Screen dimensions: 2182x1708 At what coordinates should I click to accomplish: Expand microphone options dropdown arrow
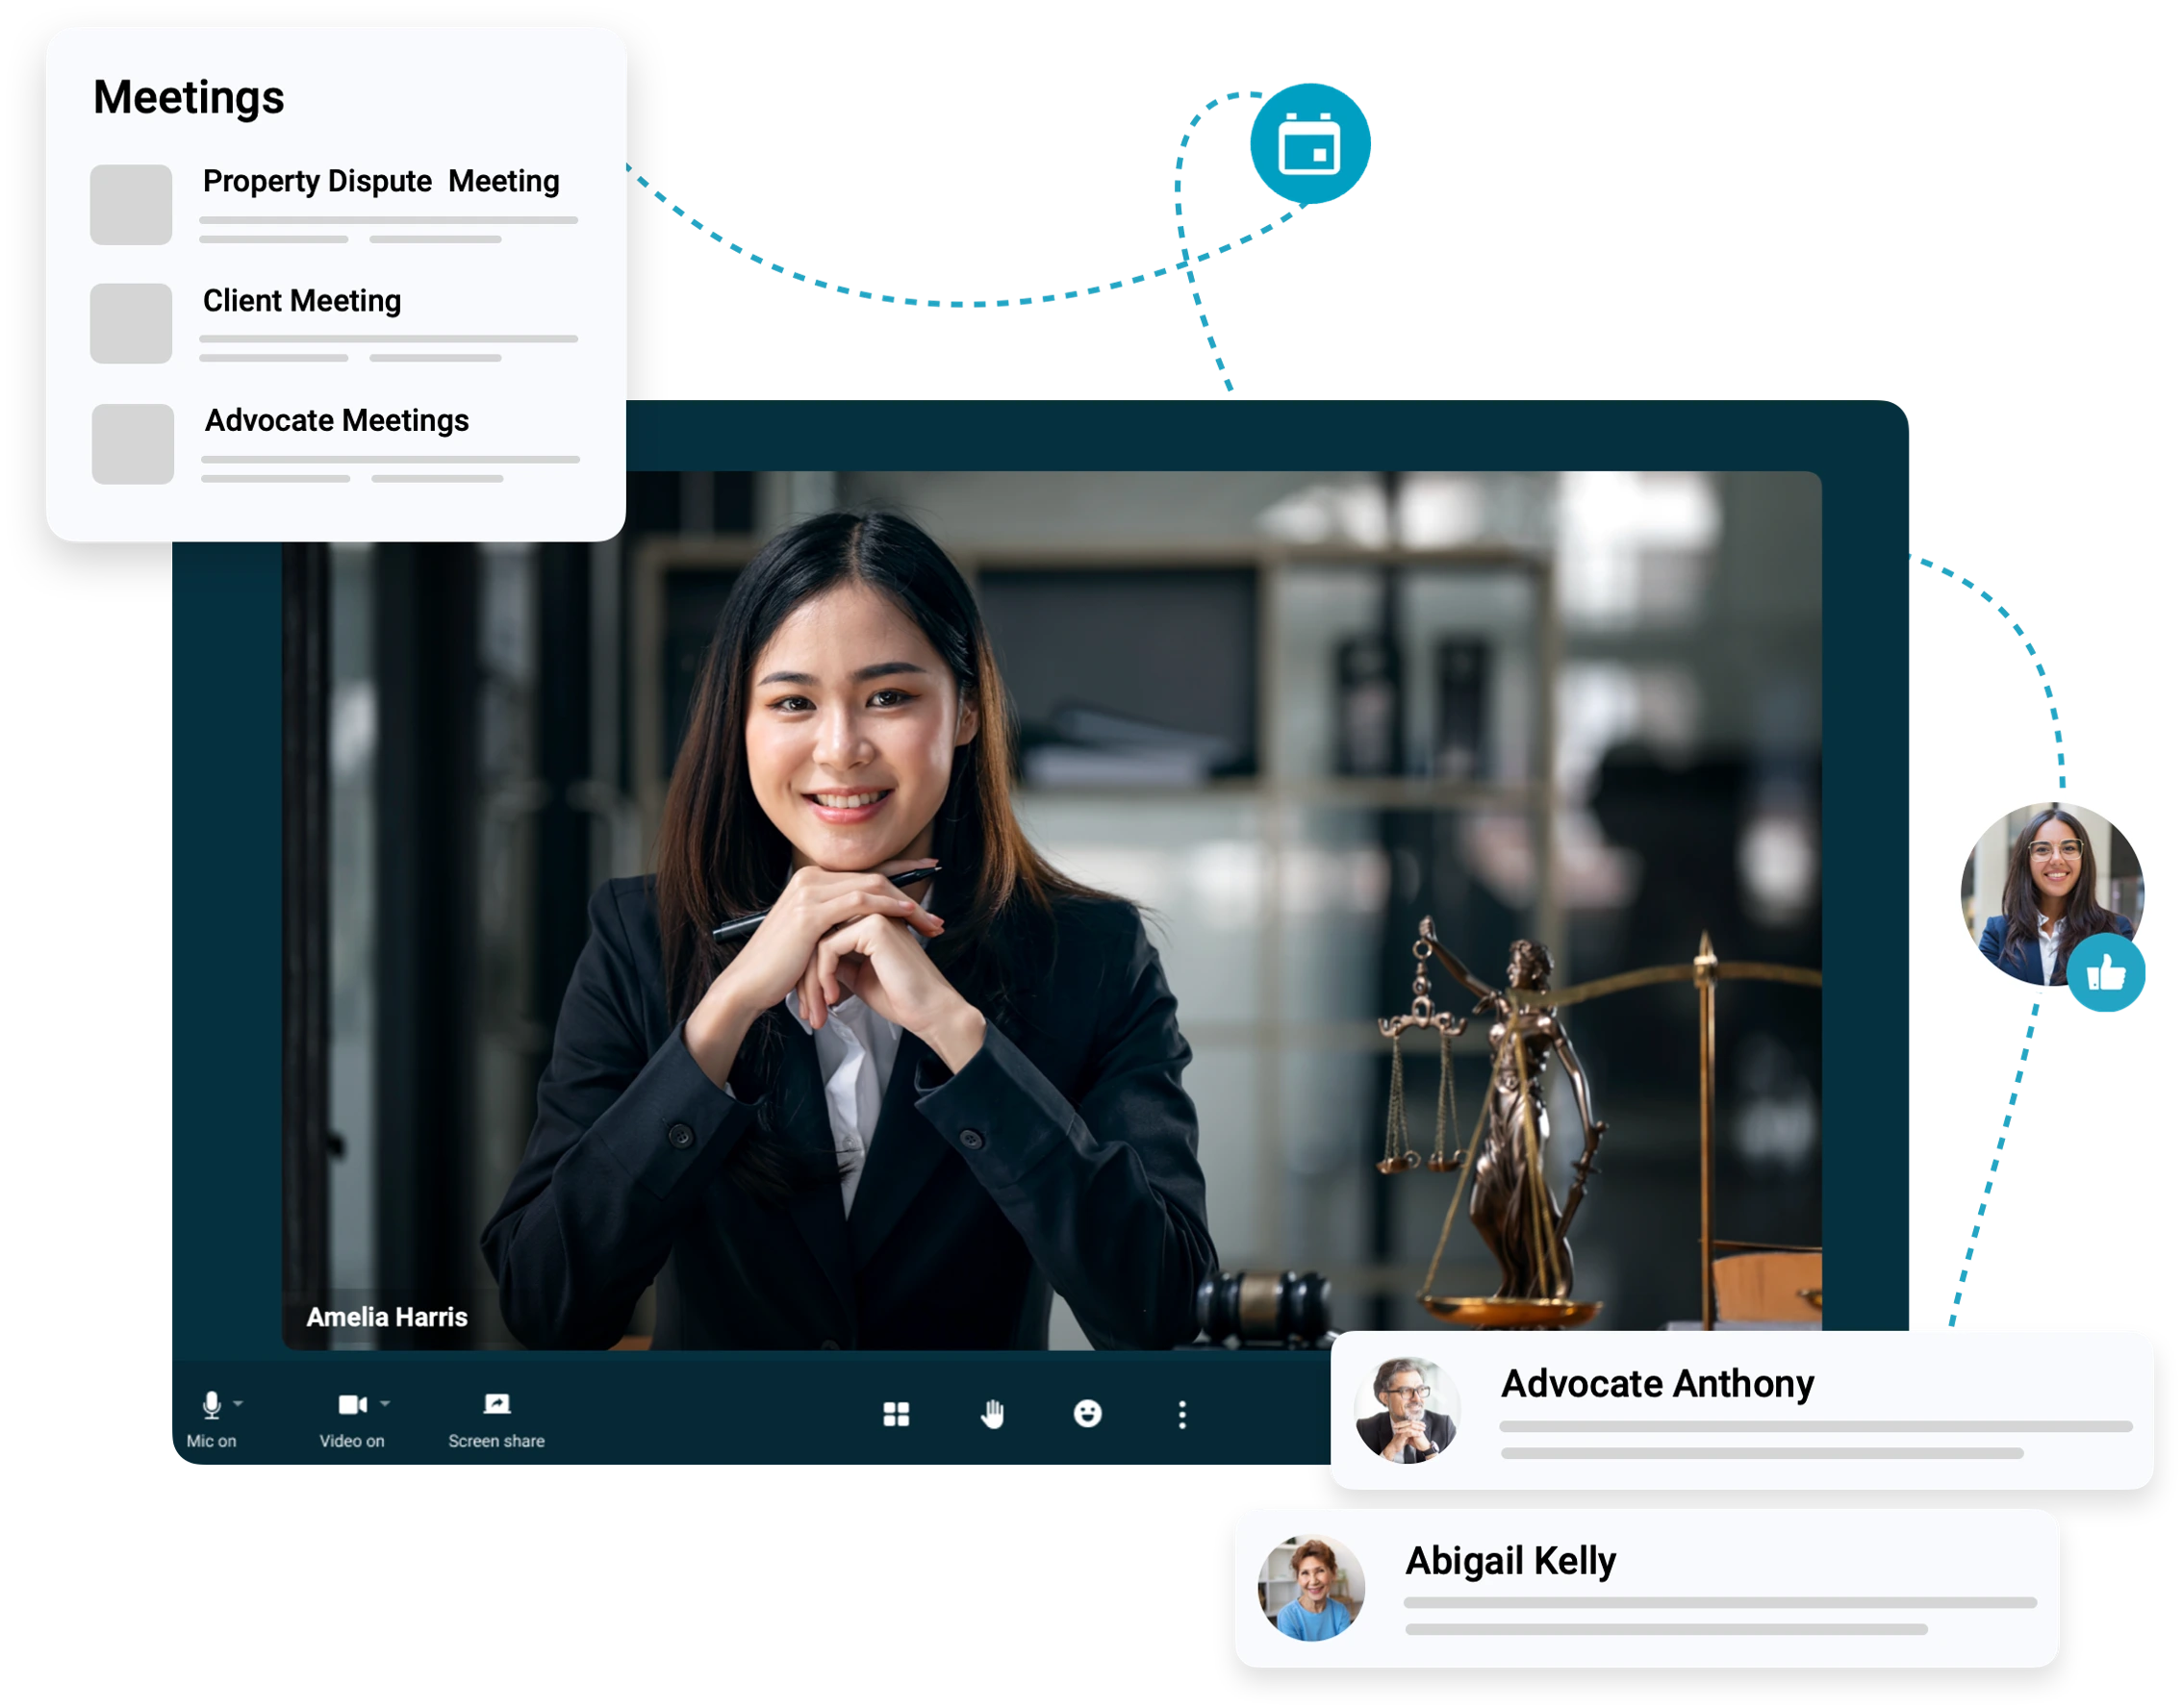point(238,1404)
